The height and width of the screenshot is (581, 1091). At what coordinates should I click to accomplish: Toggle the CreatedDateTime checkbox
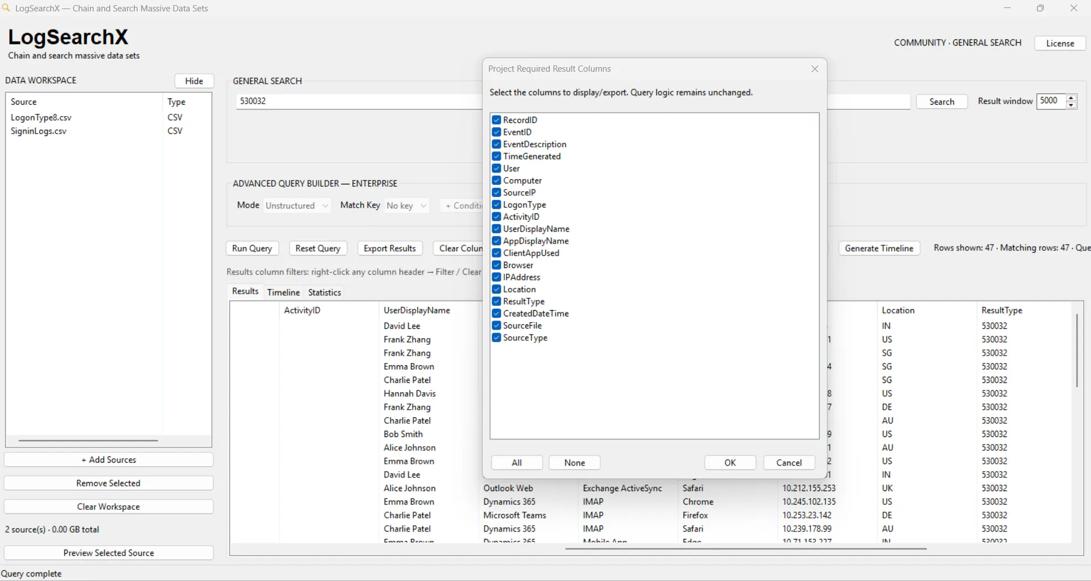496,314
